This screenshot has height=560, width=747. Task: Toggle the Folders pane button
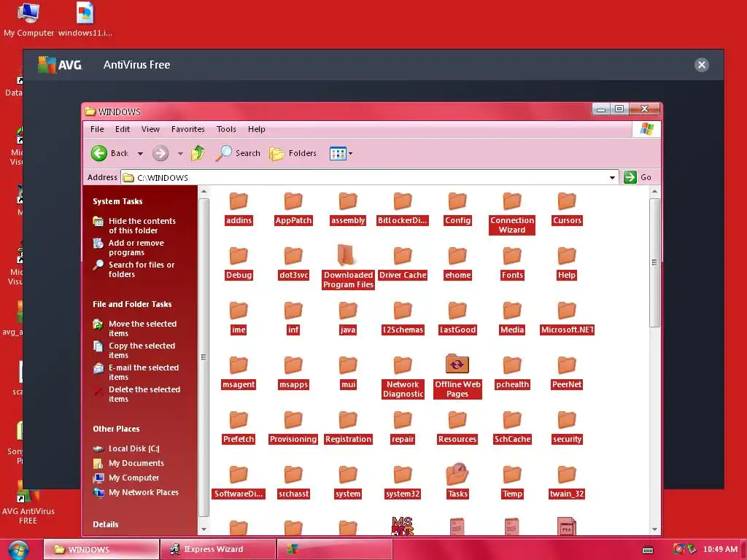[293, 153]
